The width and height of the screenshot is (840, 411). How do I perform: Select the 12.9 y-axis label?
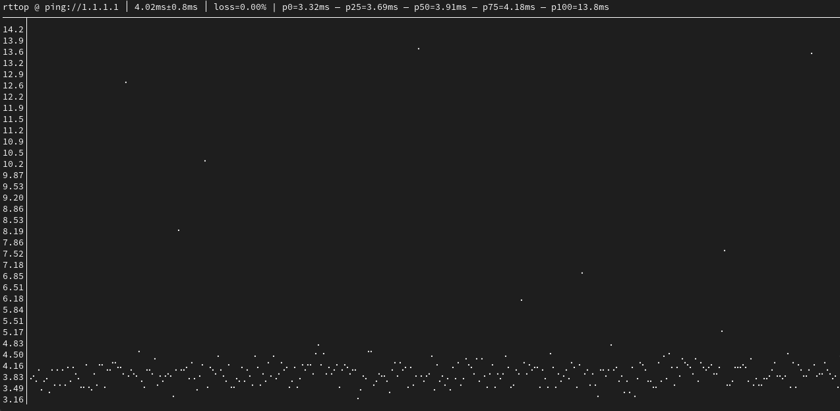pos(13,75)
